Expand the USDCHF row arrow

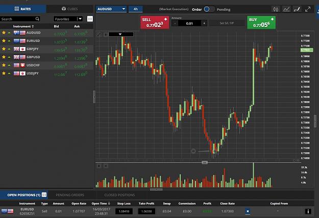[9, 65]
